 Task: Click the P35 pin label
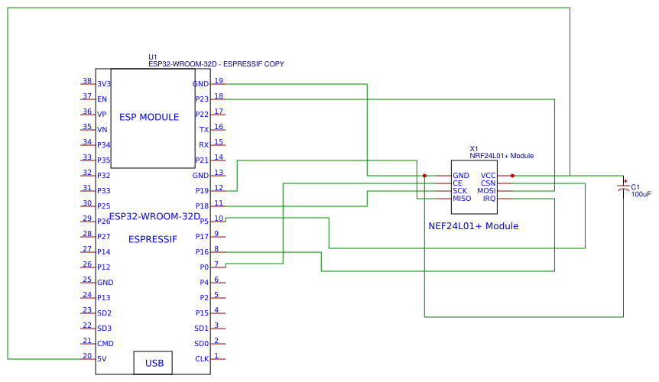(104, 160)
